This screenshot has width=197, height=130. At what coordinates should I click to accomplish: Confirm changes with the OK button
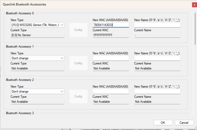163,123
